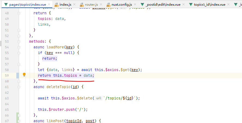Click the 'likePost' method name
242x123 pixels.
click(x=55, y=121)
